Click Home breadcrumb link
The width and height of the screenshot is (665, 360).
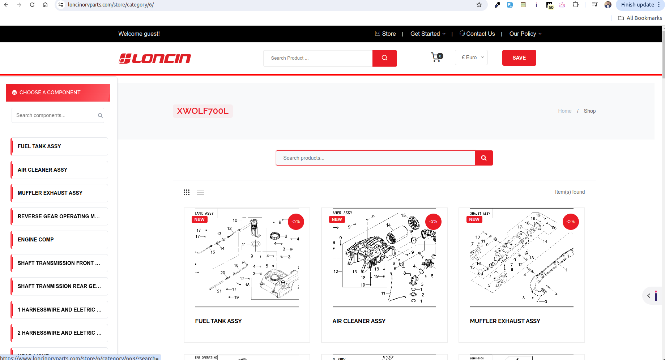[x=564, y=111]
